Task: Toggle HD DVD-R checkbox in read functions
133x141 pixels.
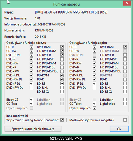Action: point(62,55)
